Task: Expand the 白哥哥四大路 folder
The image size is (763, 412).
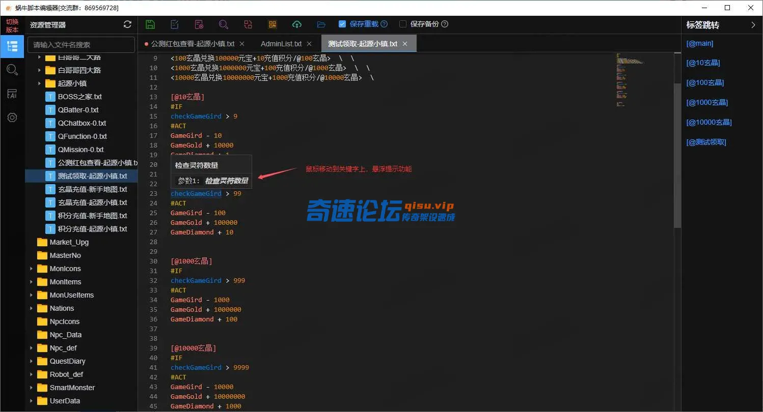Action: [x=40, y=70]
